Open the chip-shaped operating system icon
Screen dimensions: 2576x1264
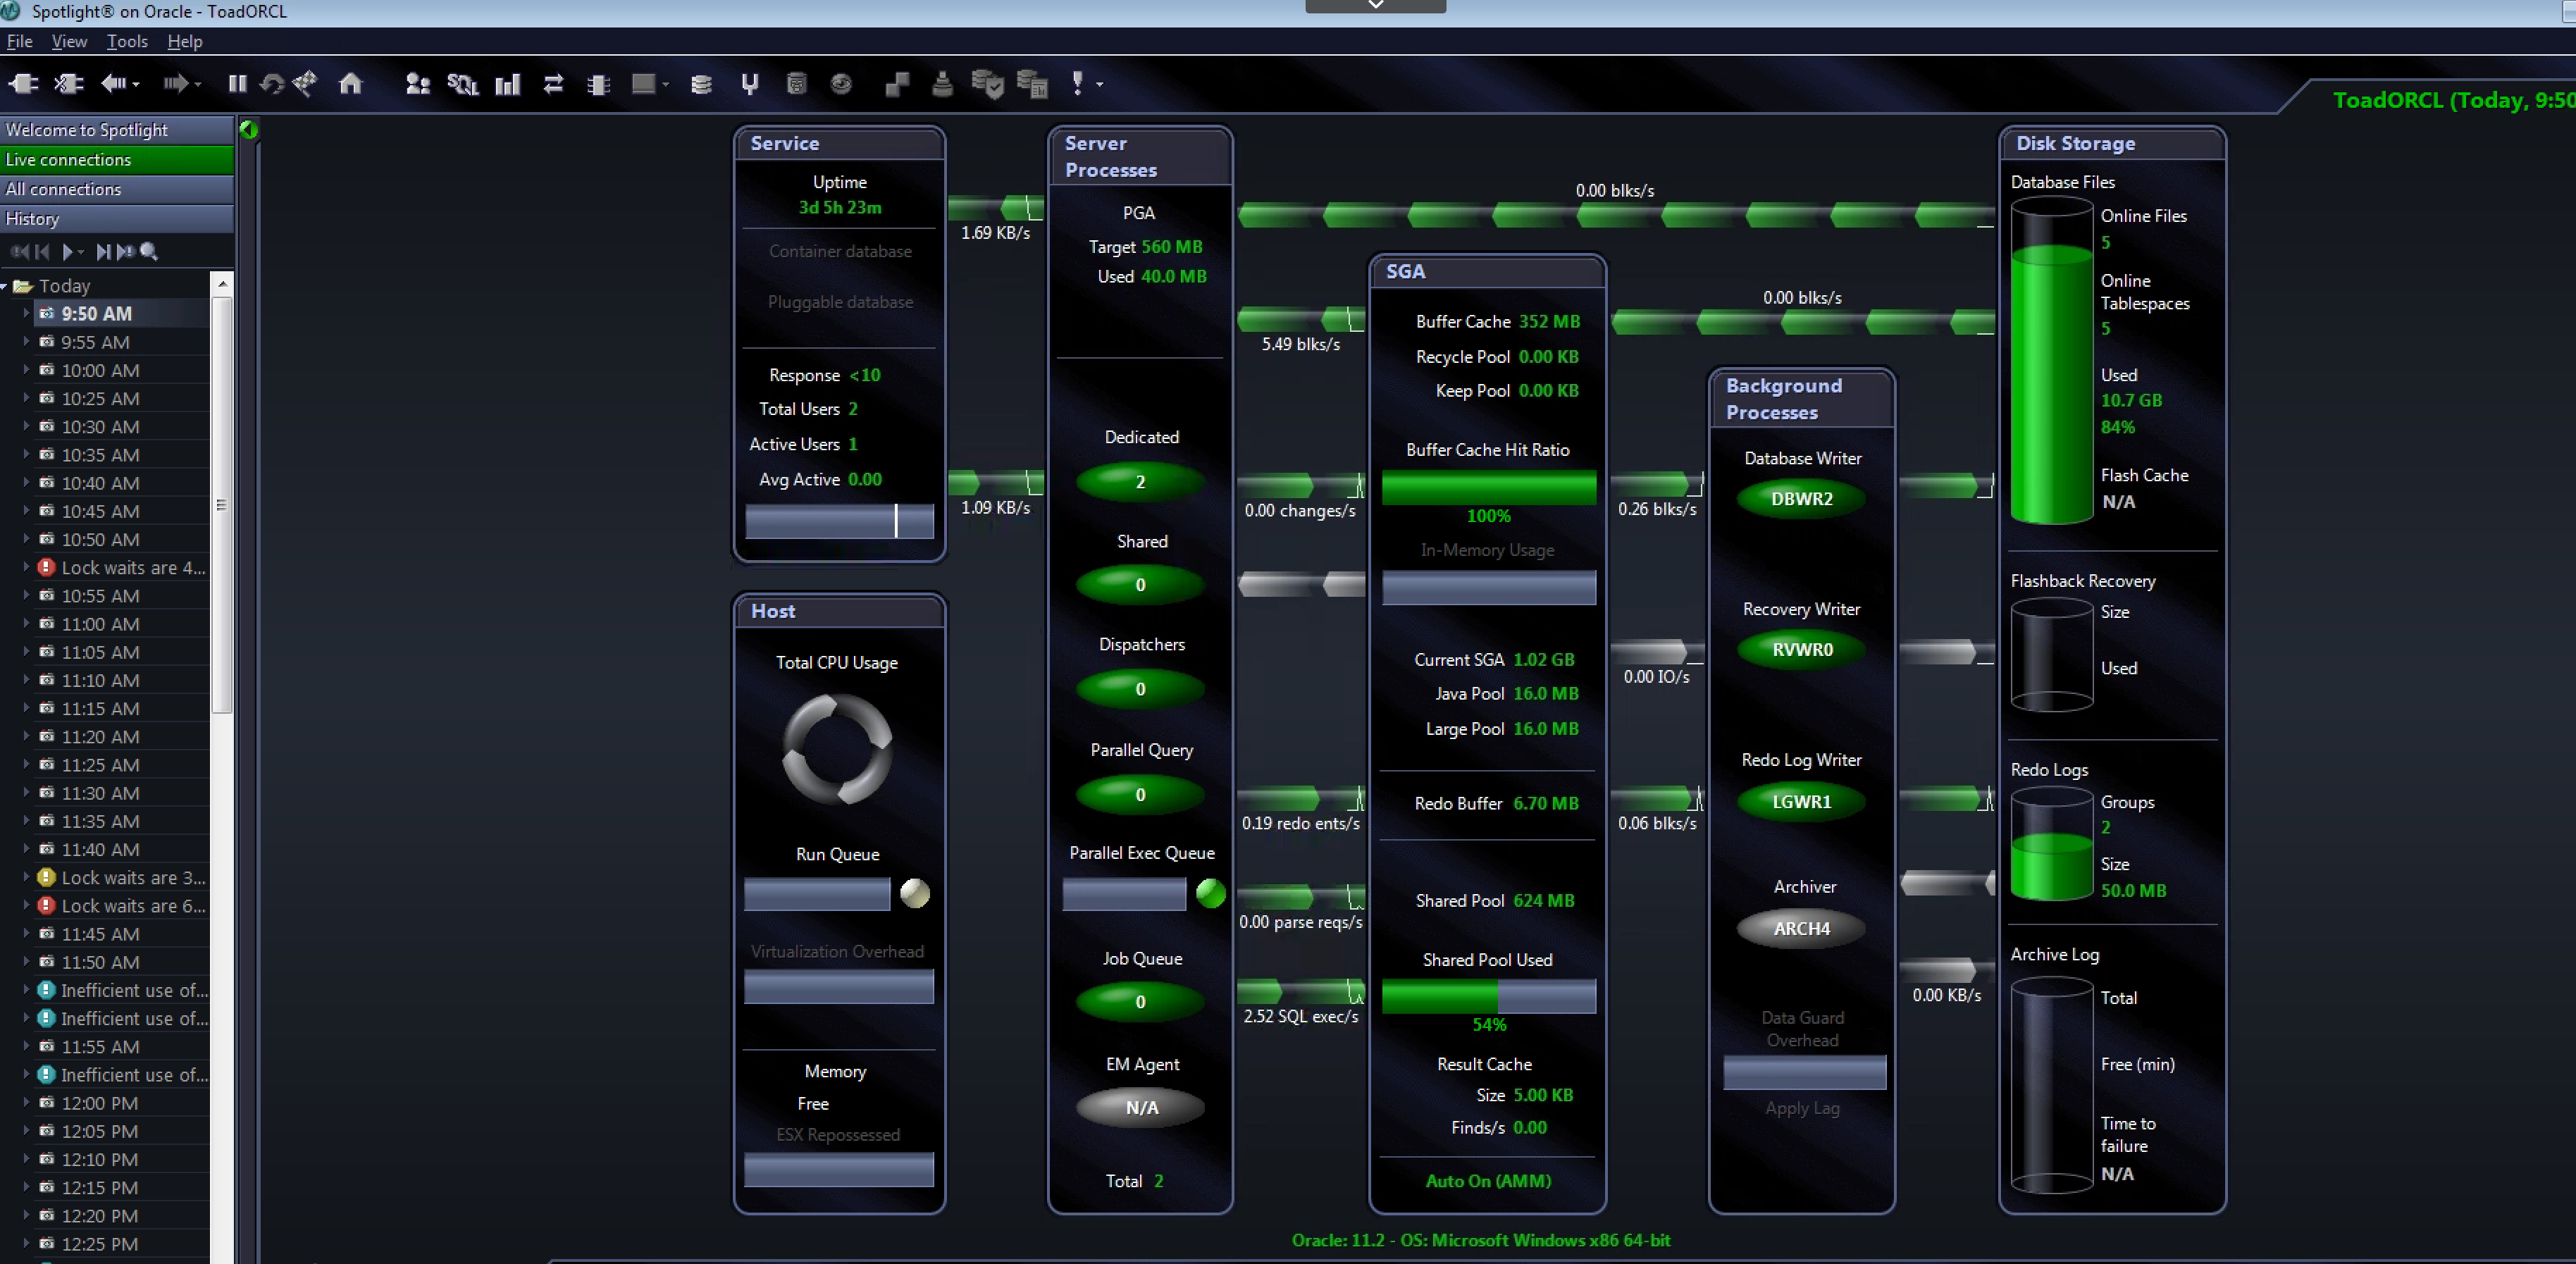(x=598, y=84)
